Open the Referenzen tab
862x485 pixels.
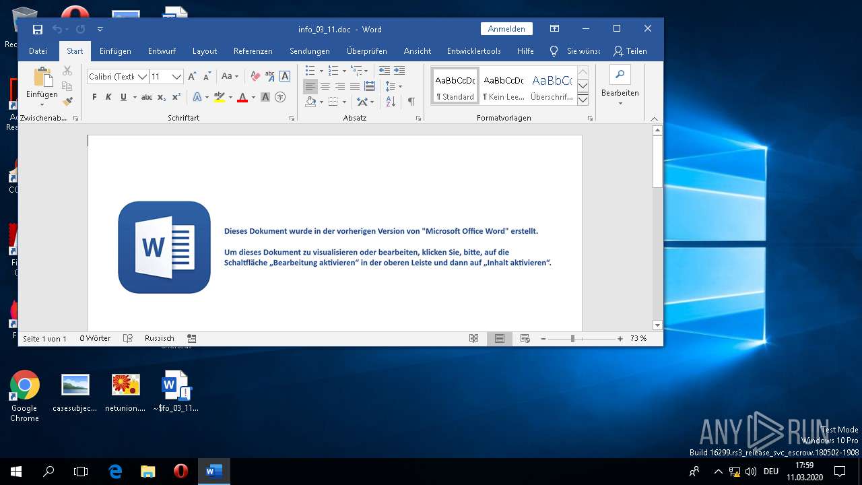253,51
